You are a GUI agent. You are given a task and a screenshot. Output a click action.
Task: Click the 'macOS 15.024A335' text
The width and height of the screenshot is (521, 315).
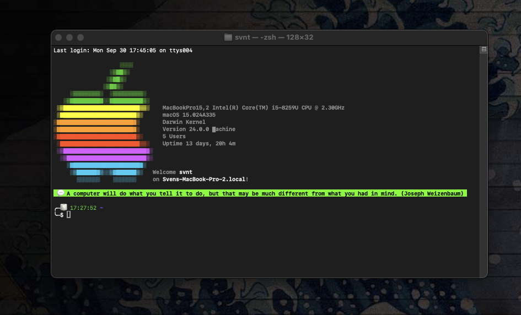pos(189,115)
